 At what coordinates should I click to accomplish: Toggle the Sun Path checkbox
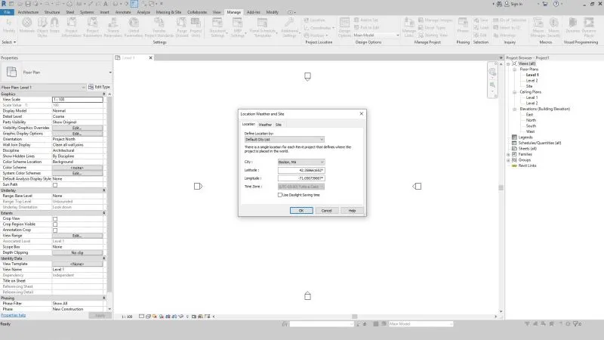click(55, 185)
